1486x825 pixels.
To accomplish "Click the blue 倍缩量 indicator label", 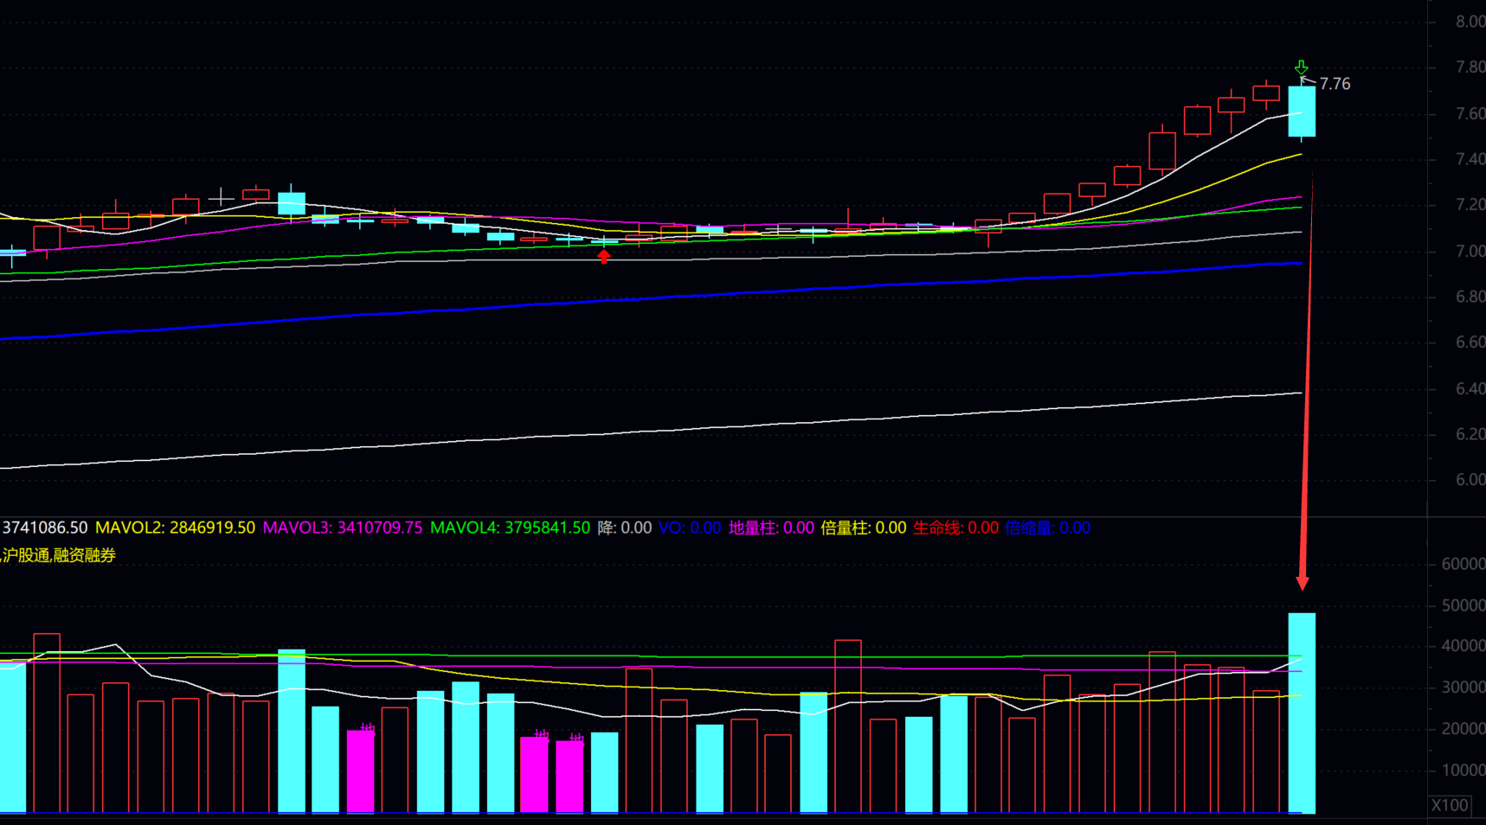I will pos(1047,528).
